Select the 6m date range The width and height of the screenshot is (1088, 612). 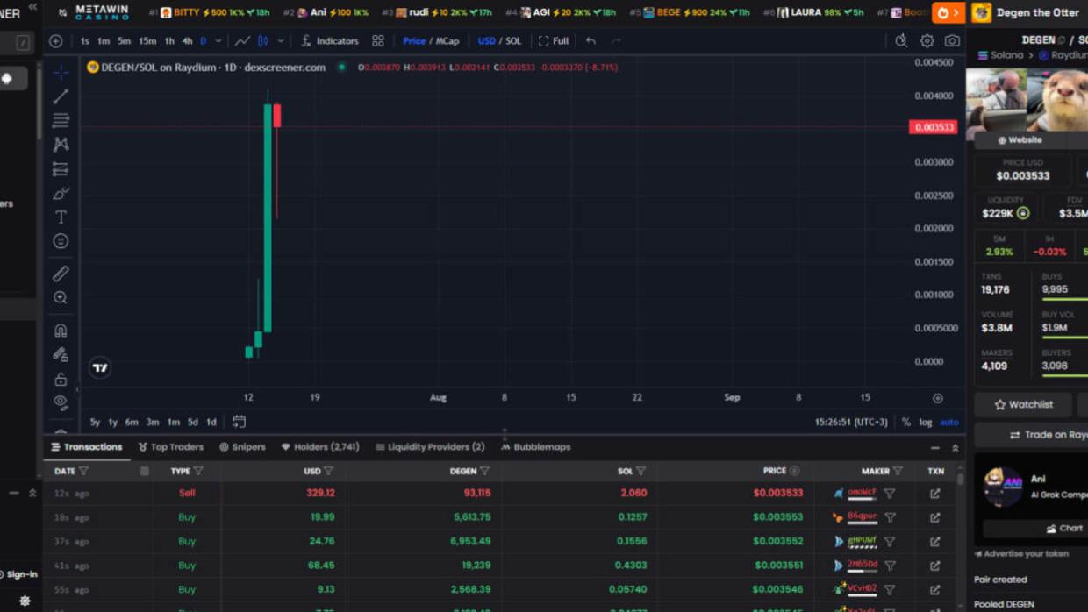coord(132,423)
